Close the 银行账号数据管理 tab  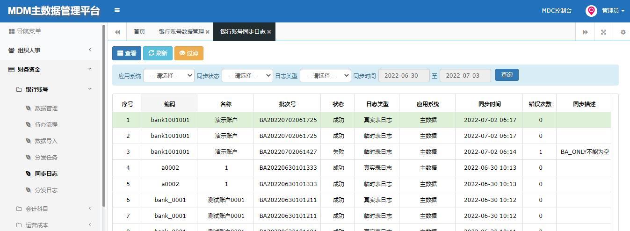pyautogui.click(x=208, y=32)
